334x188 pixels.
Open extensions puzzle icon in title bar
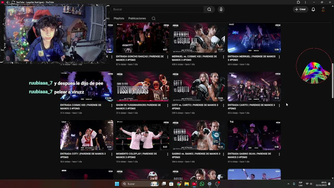(298, 2)
